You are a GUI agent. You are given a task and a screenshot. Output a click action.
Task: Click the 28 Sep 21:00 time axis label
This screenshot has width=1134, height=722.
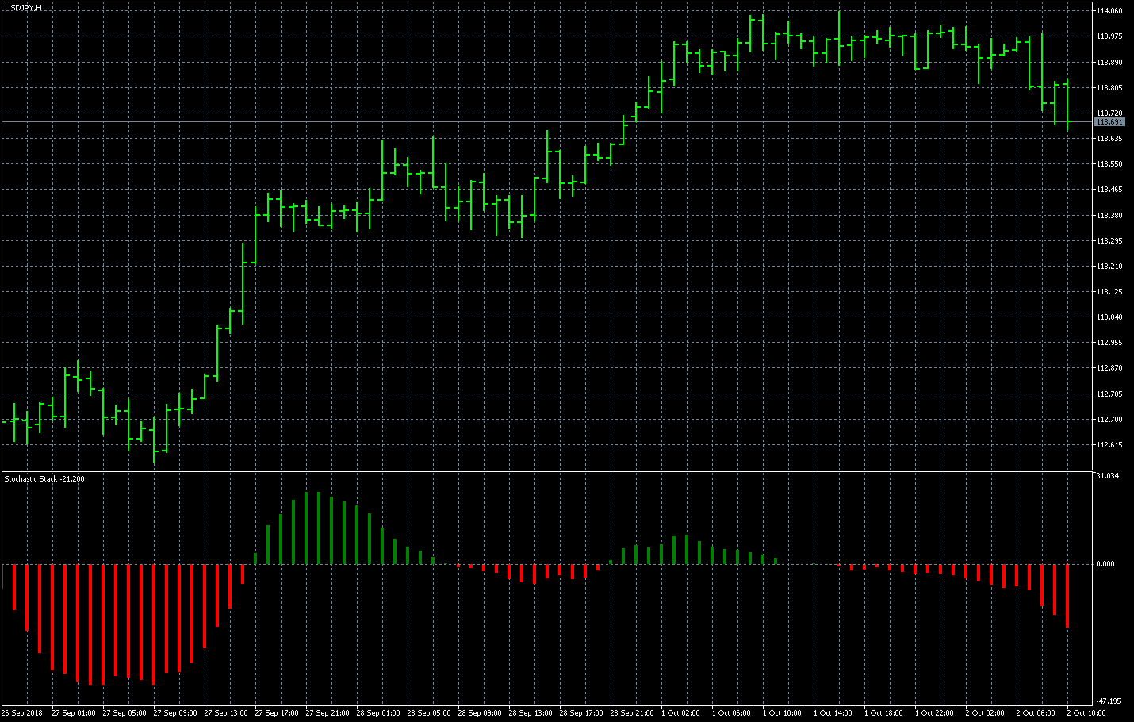point(632,713)
